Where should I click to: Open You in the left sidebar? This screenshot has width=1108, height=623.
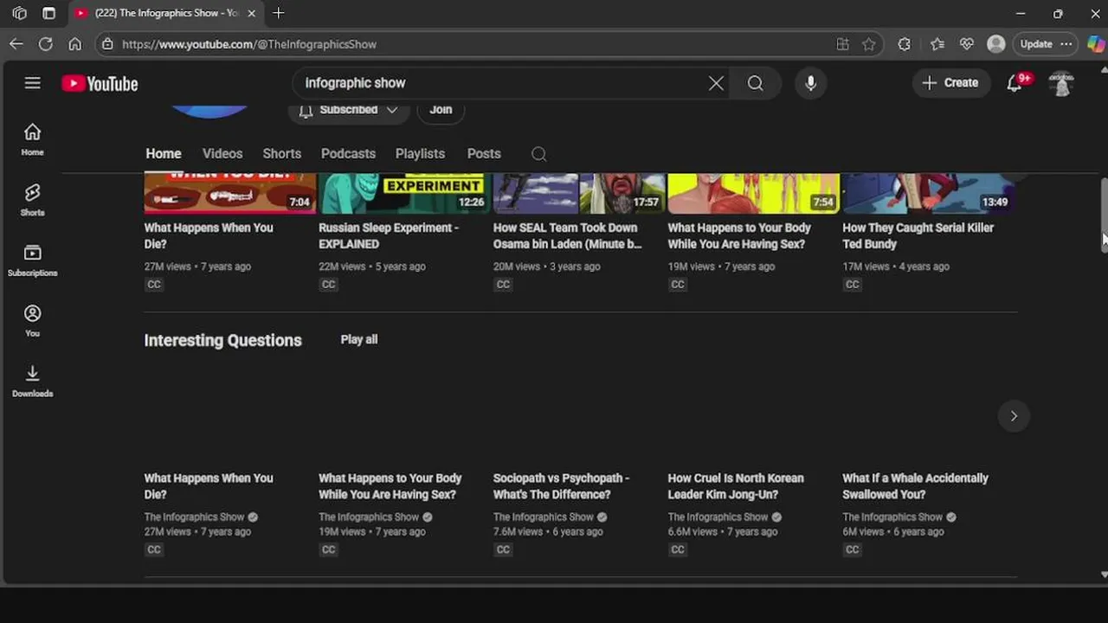click(x=32, y=321)
